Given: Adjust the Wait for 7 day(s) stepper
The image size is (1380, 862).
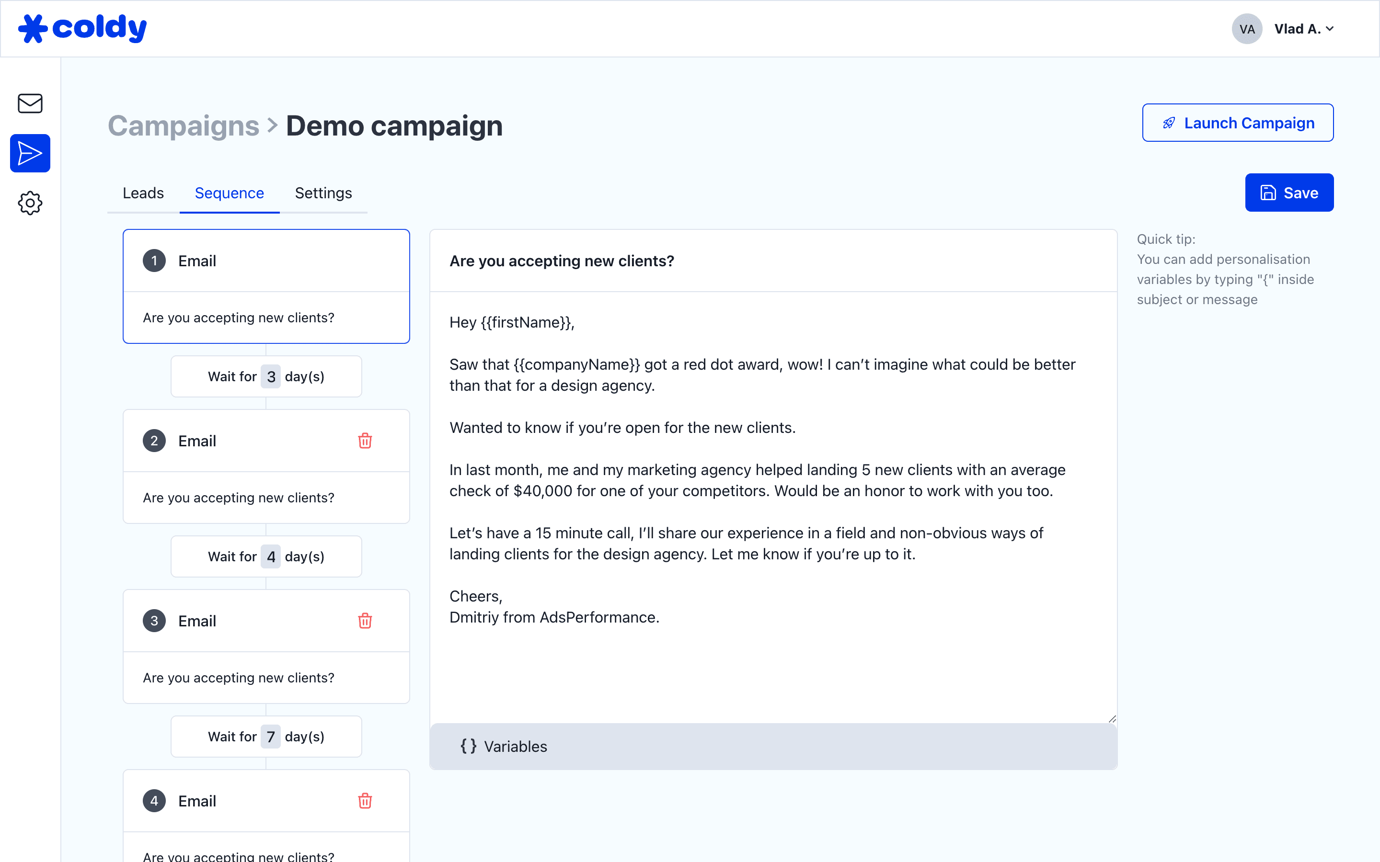Looking at the screenshot, I should (x=271, y=736).
